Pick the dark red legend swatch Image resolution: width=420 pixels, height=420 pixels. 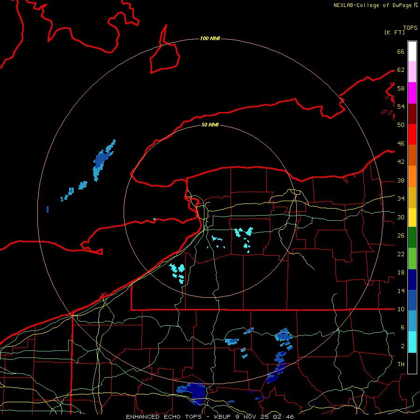(412, 114)
